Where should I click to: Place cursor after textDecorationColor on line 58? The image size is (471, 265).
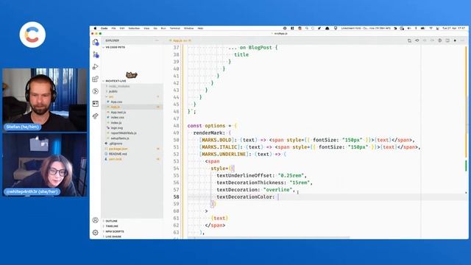277,197
